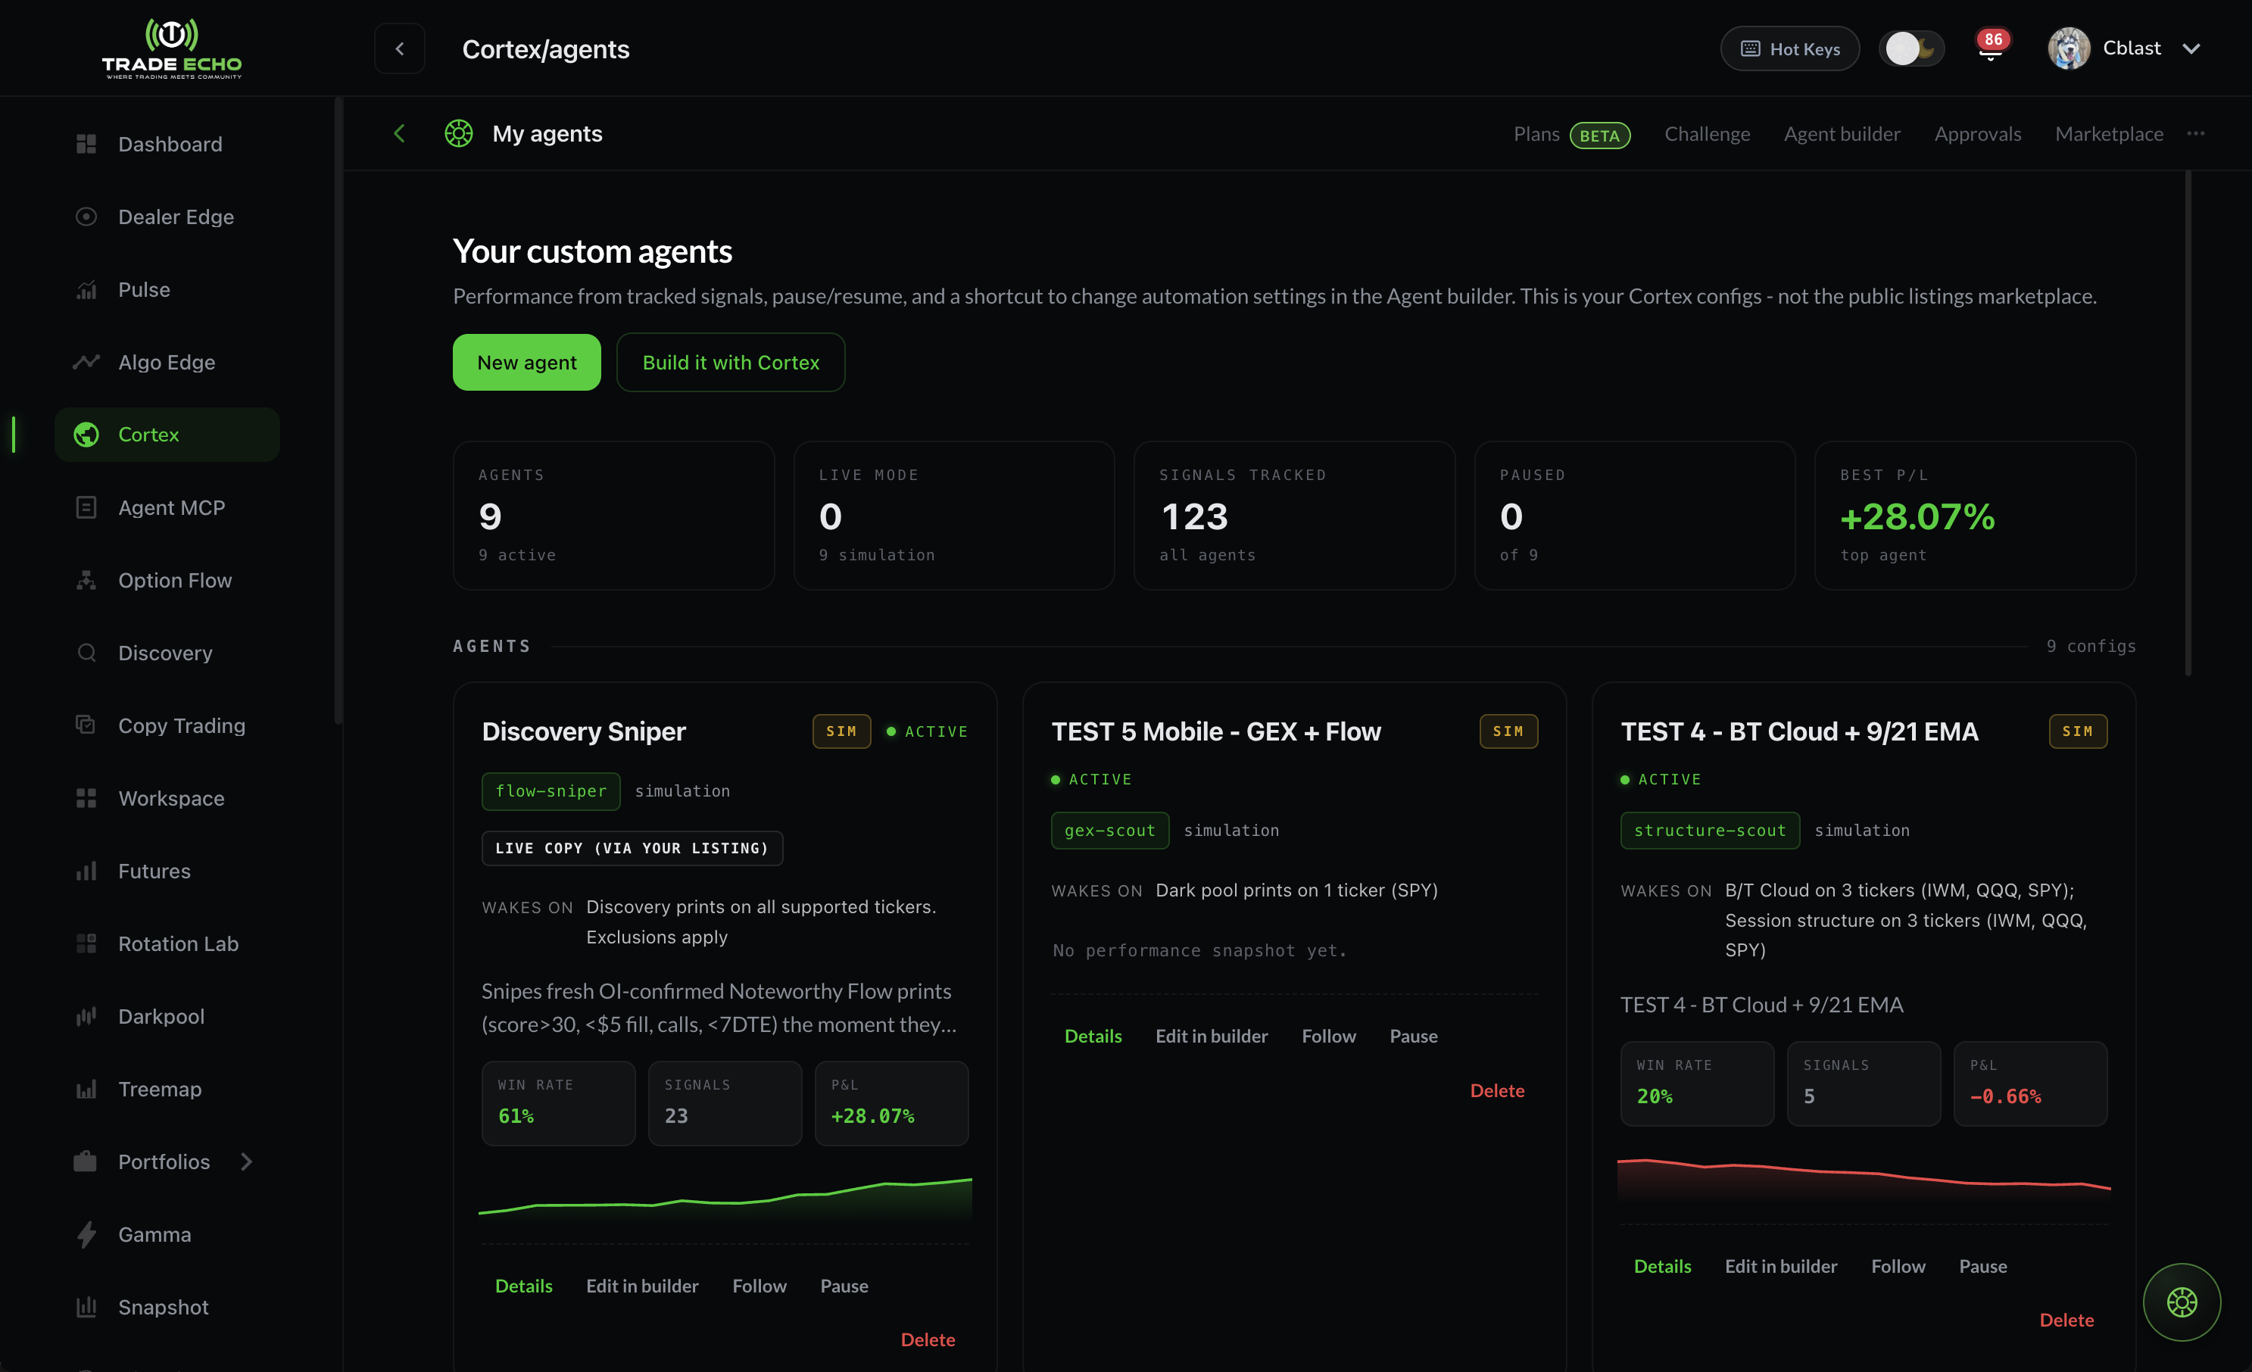Select the Copy Trading icon
This screenshot has width=2252, height=1372.
86,725
